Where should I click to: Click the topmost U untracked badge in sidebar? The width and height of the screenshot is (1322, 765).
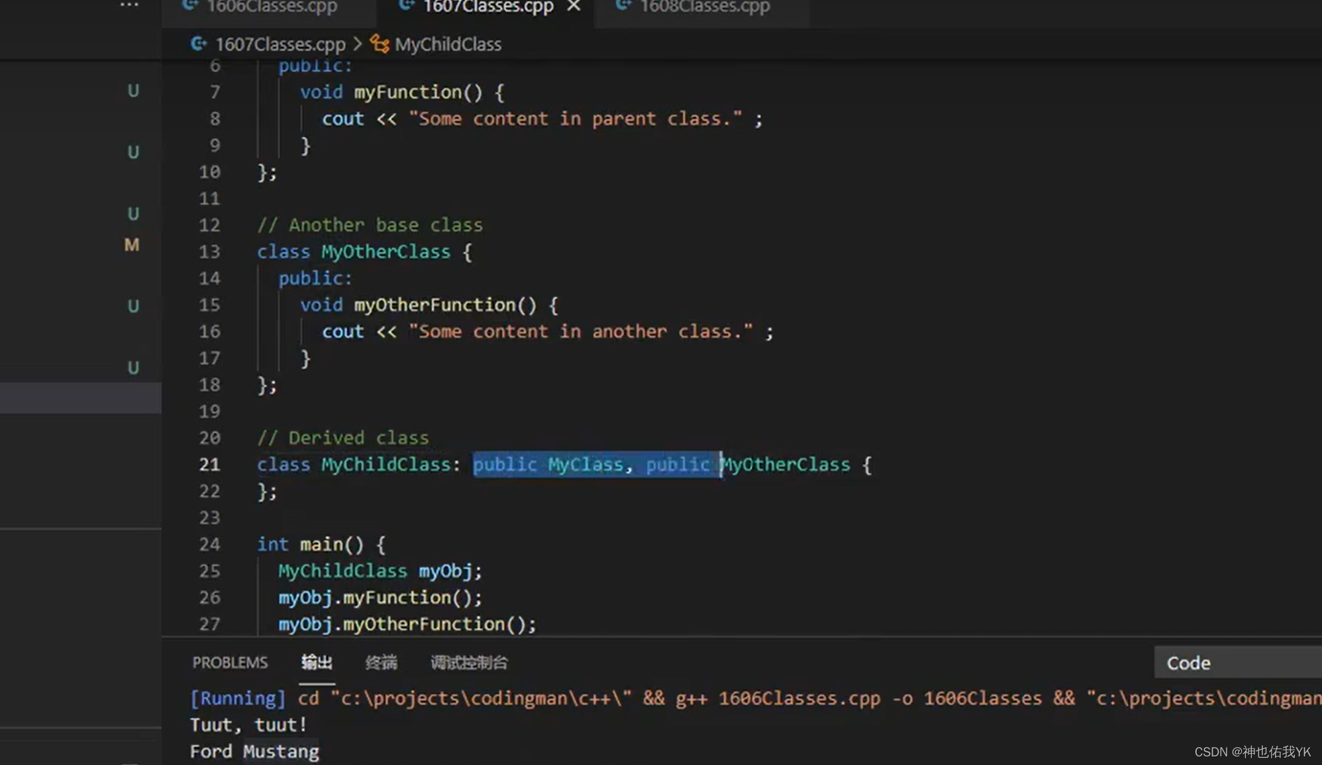coord(133,91)
